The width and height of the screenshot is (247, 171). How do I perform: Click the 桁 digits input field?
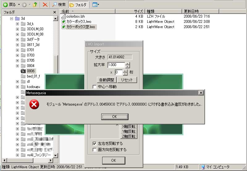pos(119,73)
